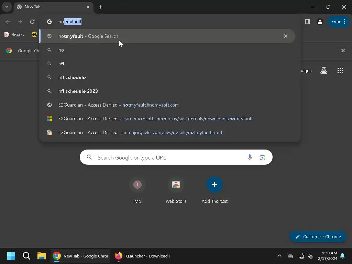Dismiss the Google Chrome infobar
Screen dimensions: 352x264
(x=343, y=51)
